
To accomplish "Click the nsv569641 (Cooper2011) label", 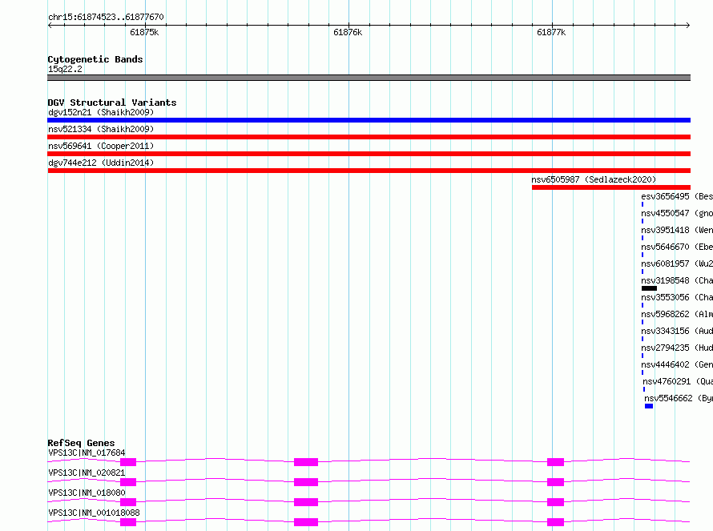I will coord(101,146).
